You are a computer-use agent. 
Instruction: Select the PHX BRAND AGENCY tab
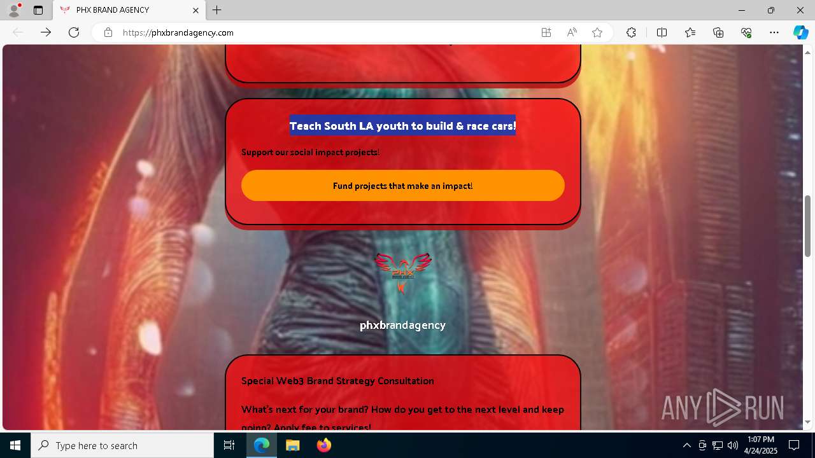pos(129,10)
